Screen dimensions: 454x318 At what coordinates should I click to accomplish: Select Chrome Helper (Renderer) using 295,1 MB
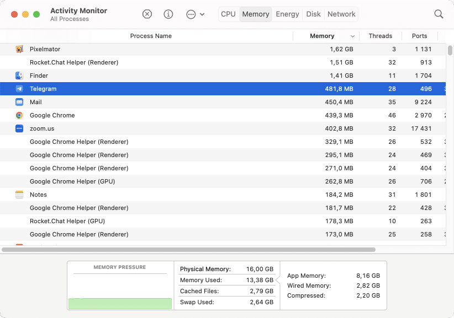tap(223, 155)
